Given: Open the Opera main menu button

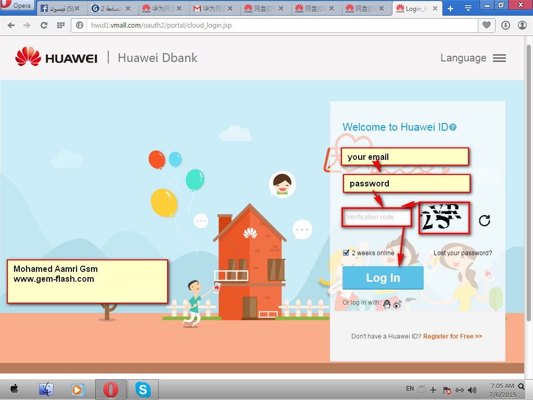Looking at the screenshot, I should coord(18,6).
